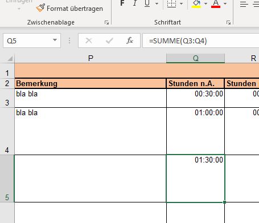Select the cell showing 00:30:00

point(195,98)
